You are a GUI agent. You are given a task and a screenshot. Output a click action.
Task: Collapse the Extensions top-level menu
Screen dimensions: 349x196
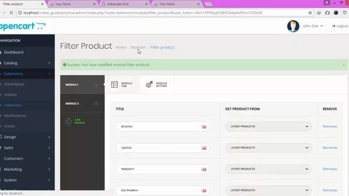(x=27, y=73)
